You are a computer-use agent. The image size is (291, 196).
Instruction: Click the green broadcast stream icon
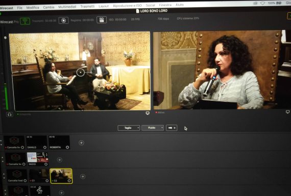click(x=25, y=21)
